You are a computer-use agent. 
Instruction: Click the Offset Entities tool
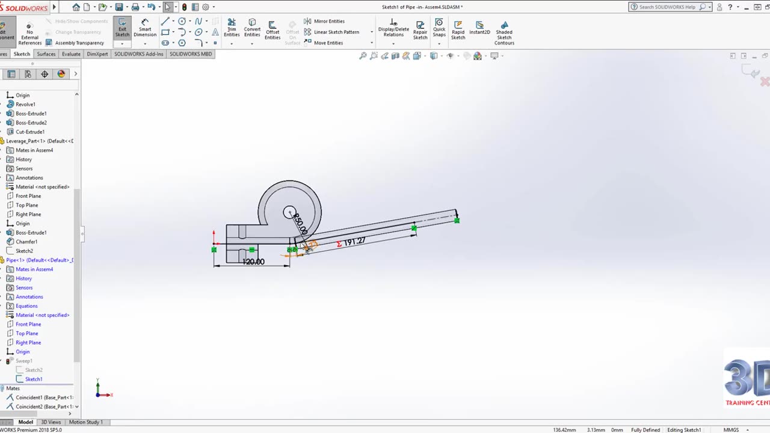(273, 29)
